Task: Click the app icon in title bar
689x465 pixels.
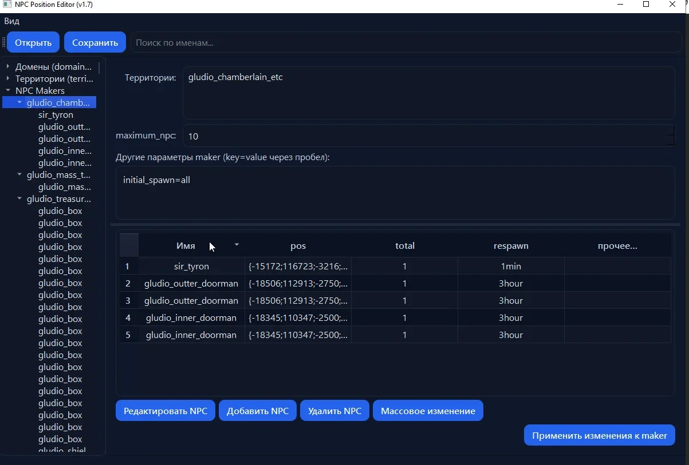Action: click(7, 5)
